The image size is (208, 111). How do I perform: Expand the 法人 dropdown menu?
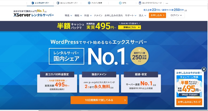pos(142,15)
